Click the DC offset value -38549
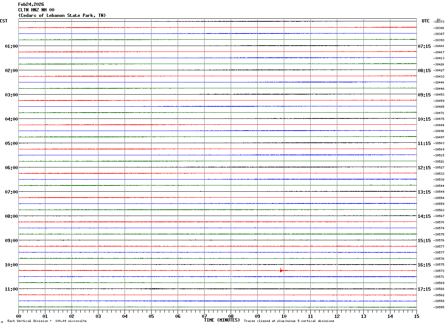This screenshot has height=326, width=446. 439,192
